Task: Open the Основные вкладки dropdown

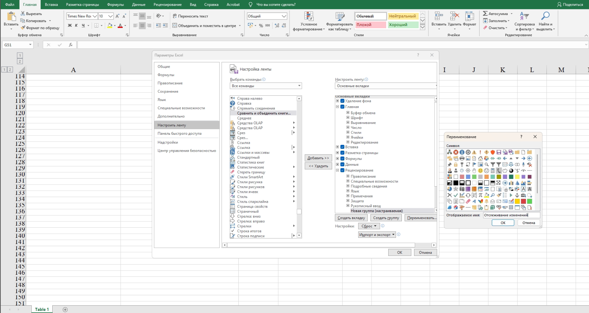Action: [386, 86]
